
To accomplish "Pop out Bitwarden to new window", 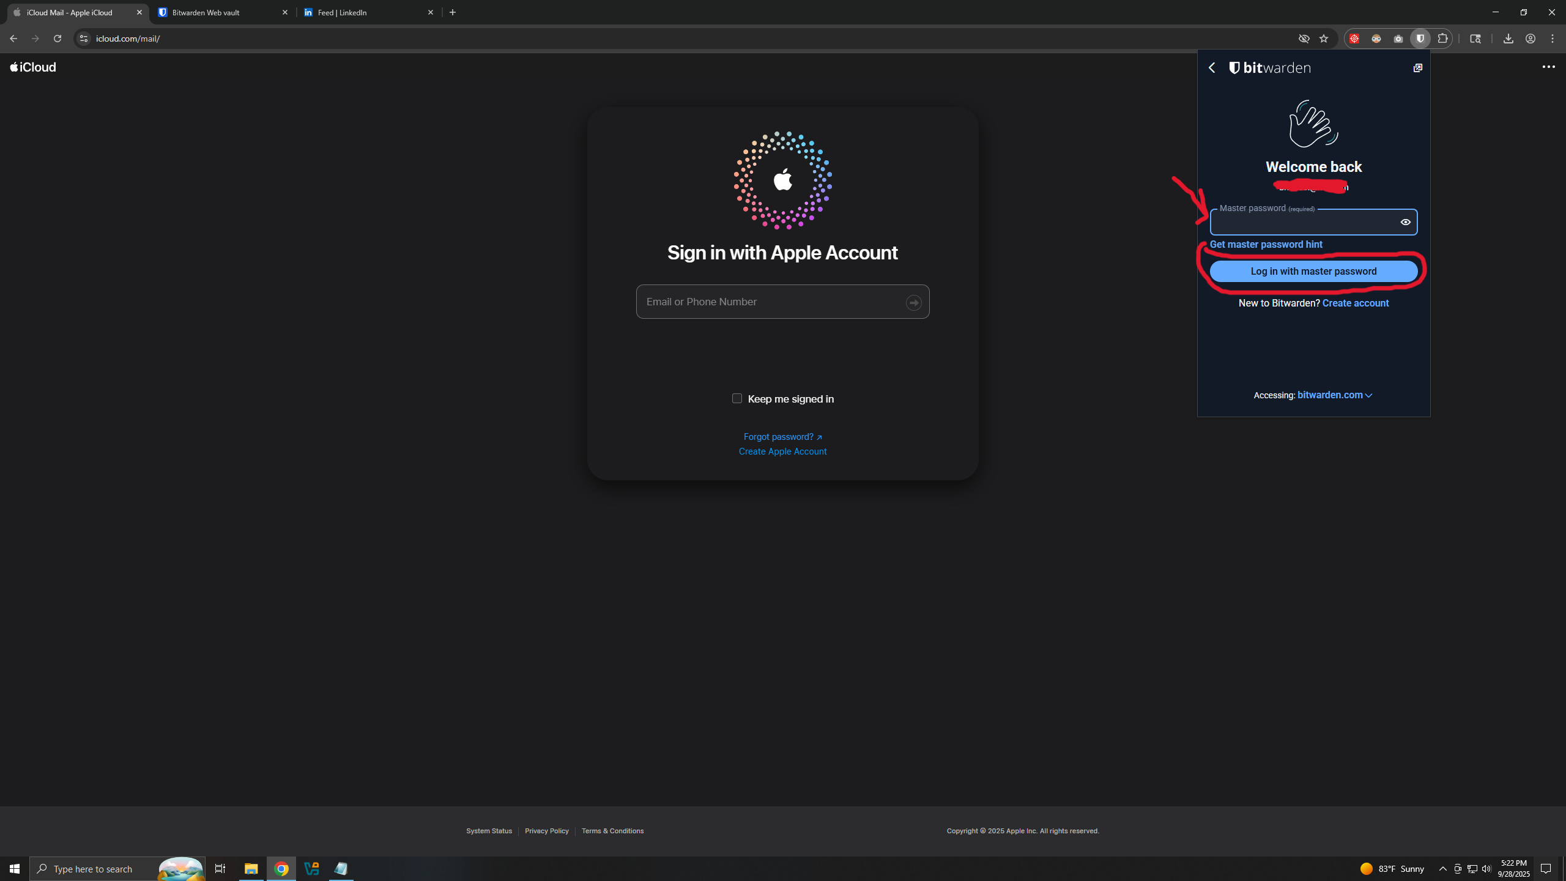I will (1417, 68).
